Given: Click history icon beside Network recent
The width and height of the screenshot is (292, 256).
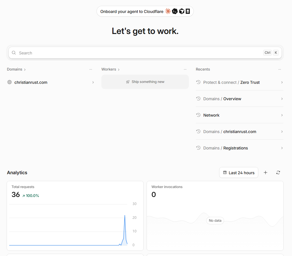Looking at the screenshot, I should 198,115.
